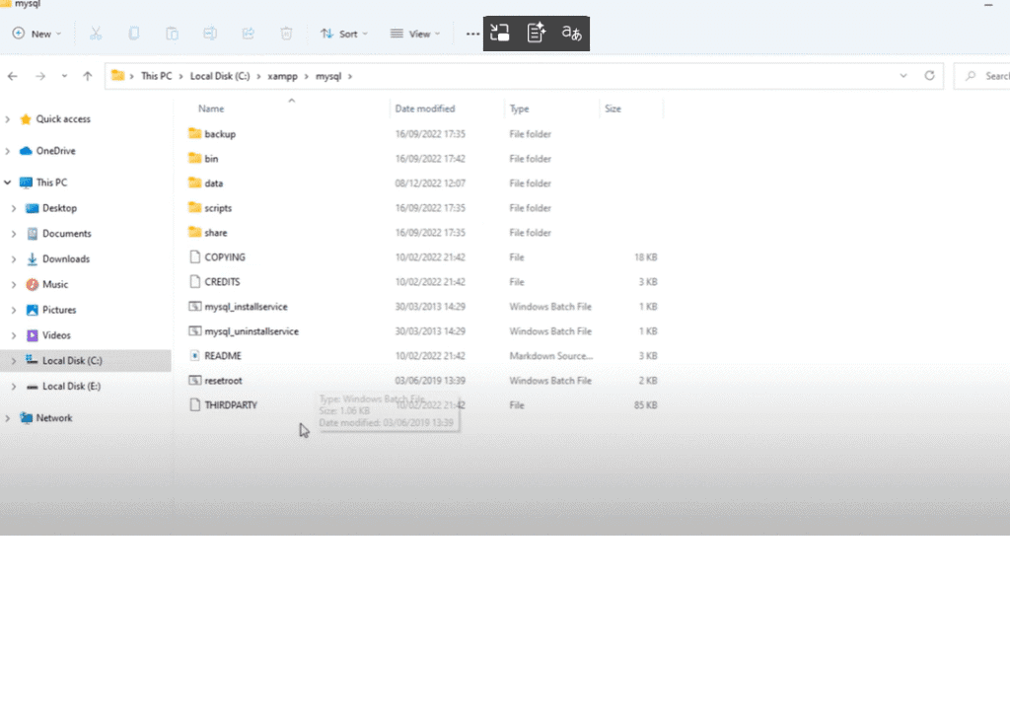The image size is (1010, 723).
Task: Select Videos in navigation pane
Action: coord(56,335)
